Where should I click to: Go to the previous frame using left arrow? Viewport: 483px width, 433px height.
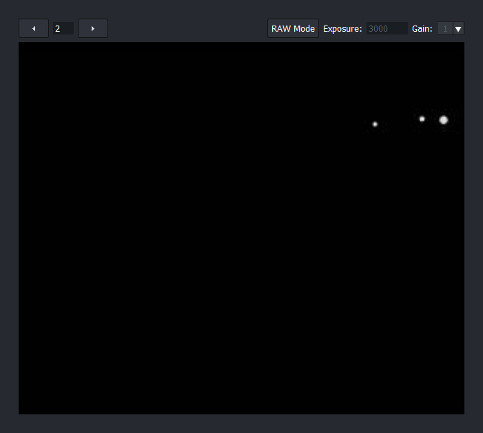[x=34, y=28]
